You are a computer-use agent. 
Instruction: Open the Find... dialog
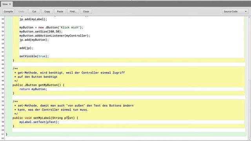pos(73,11)
